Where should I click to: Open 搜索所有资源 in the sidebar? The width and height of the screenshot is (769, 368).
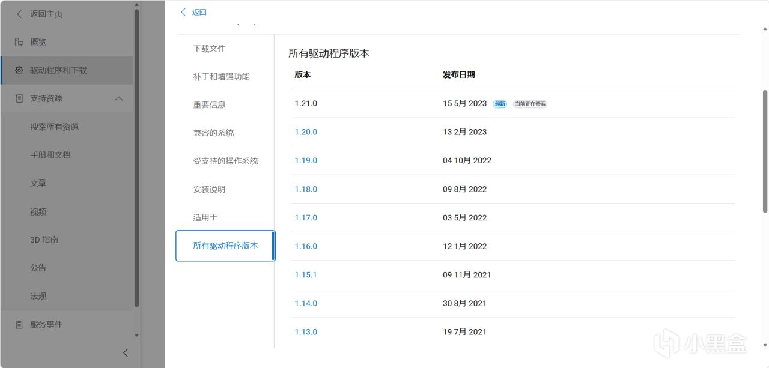(x=54, y=127)
